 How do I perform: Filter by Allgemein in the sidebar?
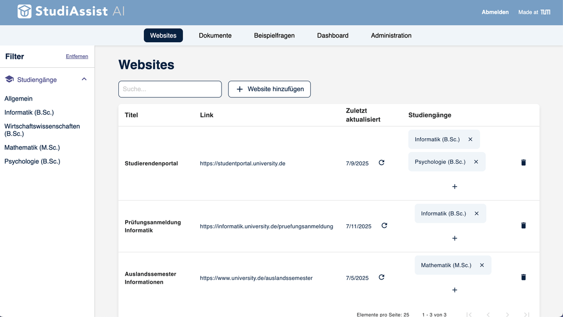pyautogui.click(x=18, y=99)
